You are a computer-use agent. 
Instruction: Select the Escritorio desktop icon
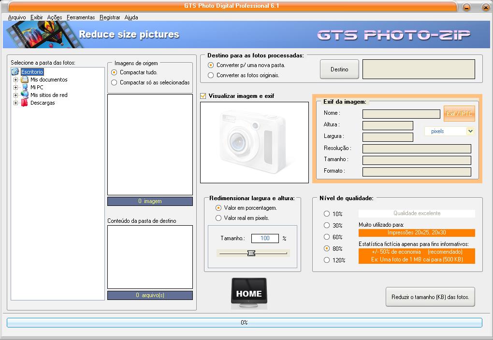(15, 72)
